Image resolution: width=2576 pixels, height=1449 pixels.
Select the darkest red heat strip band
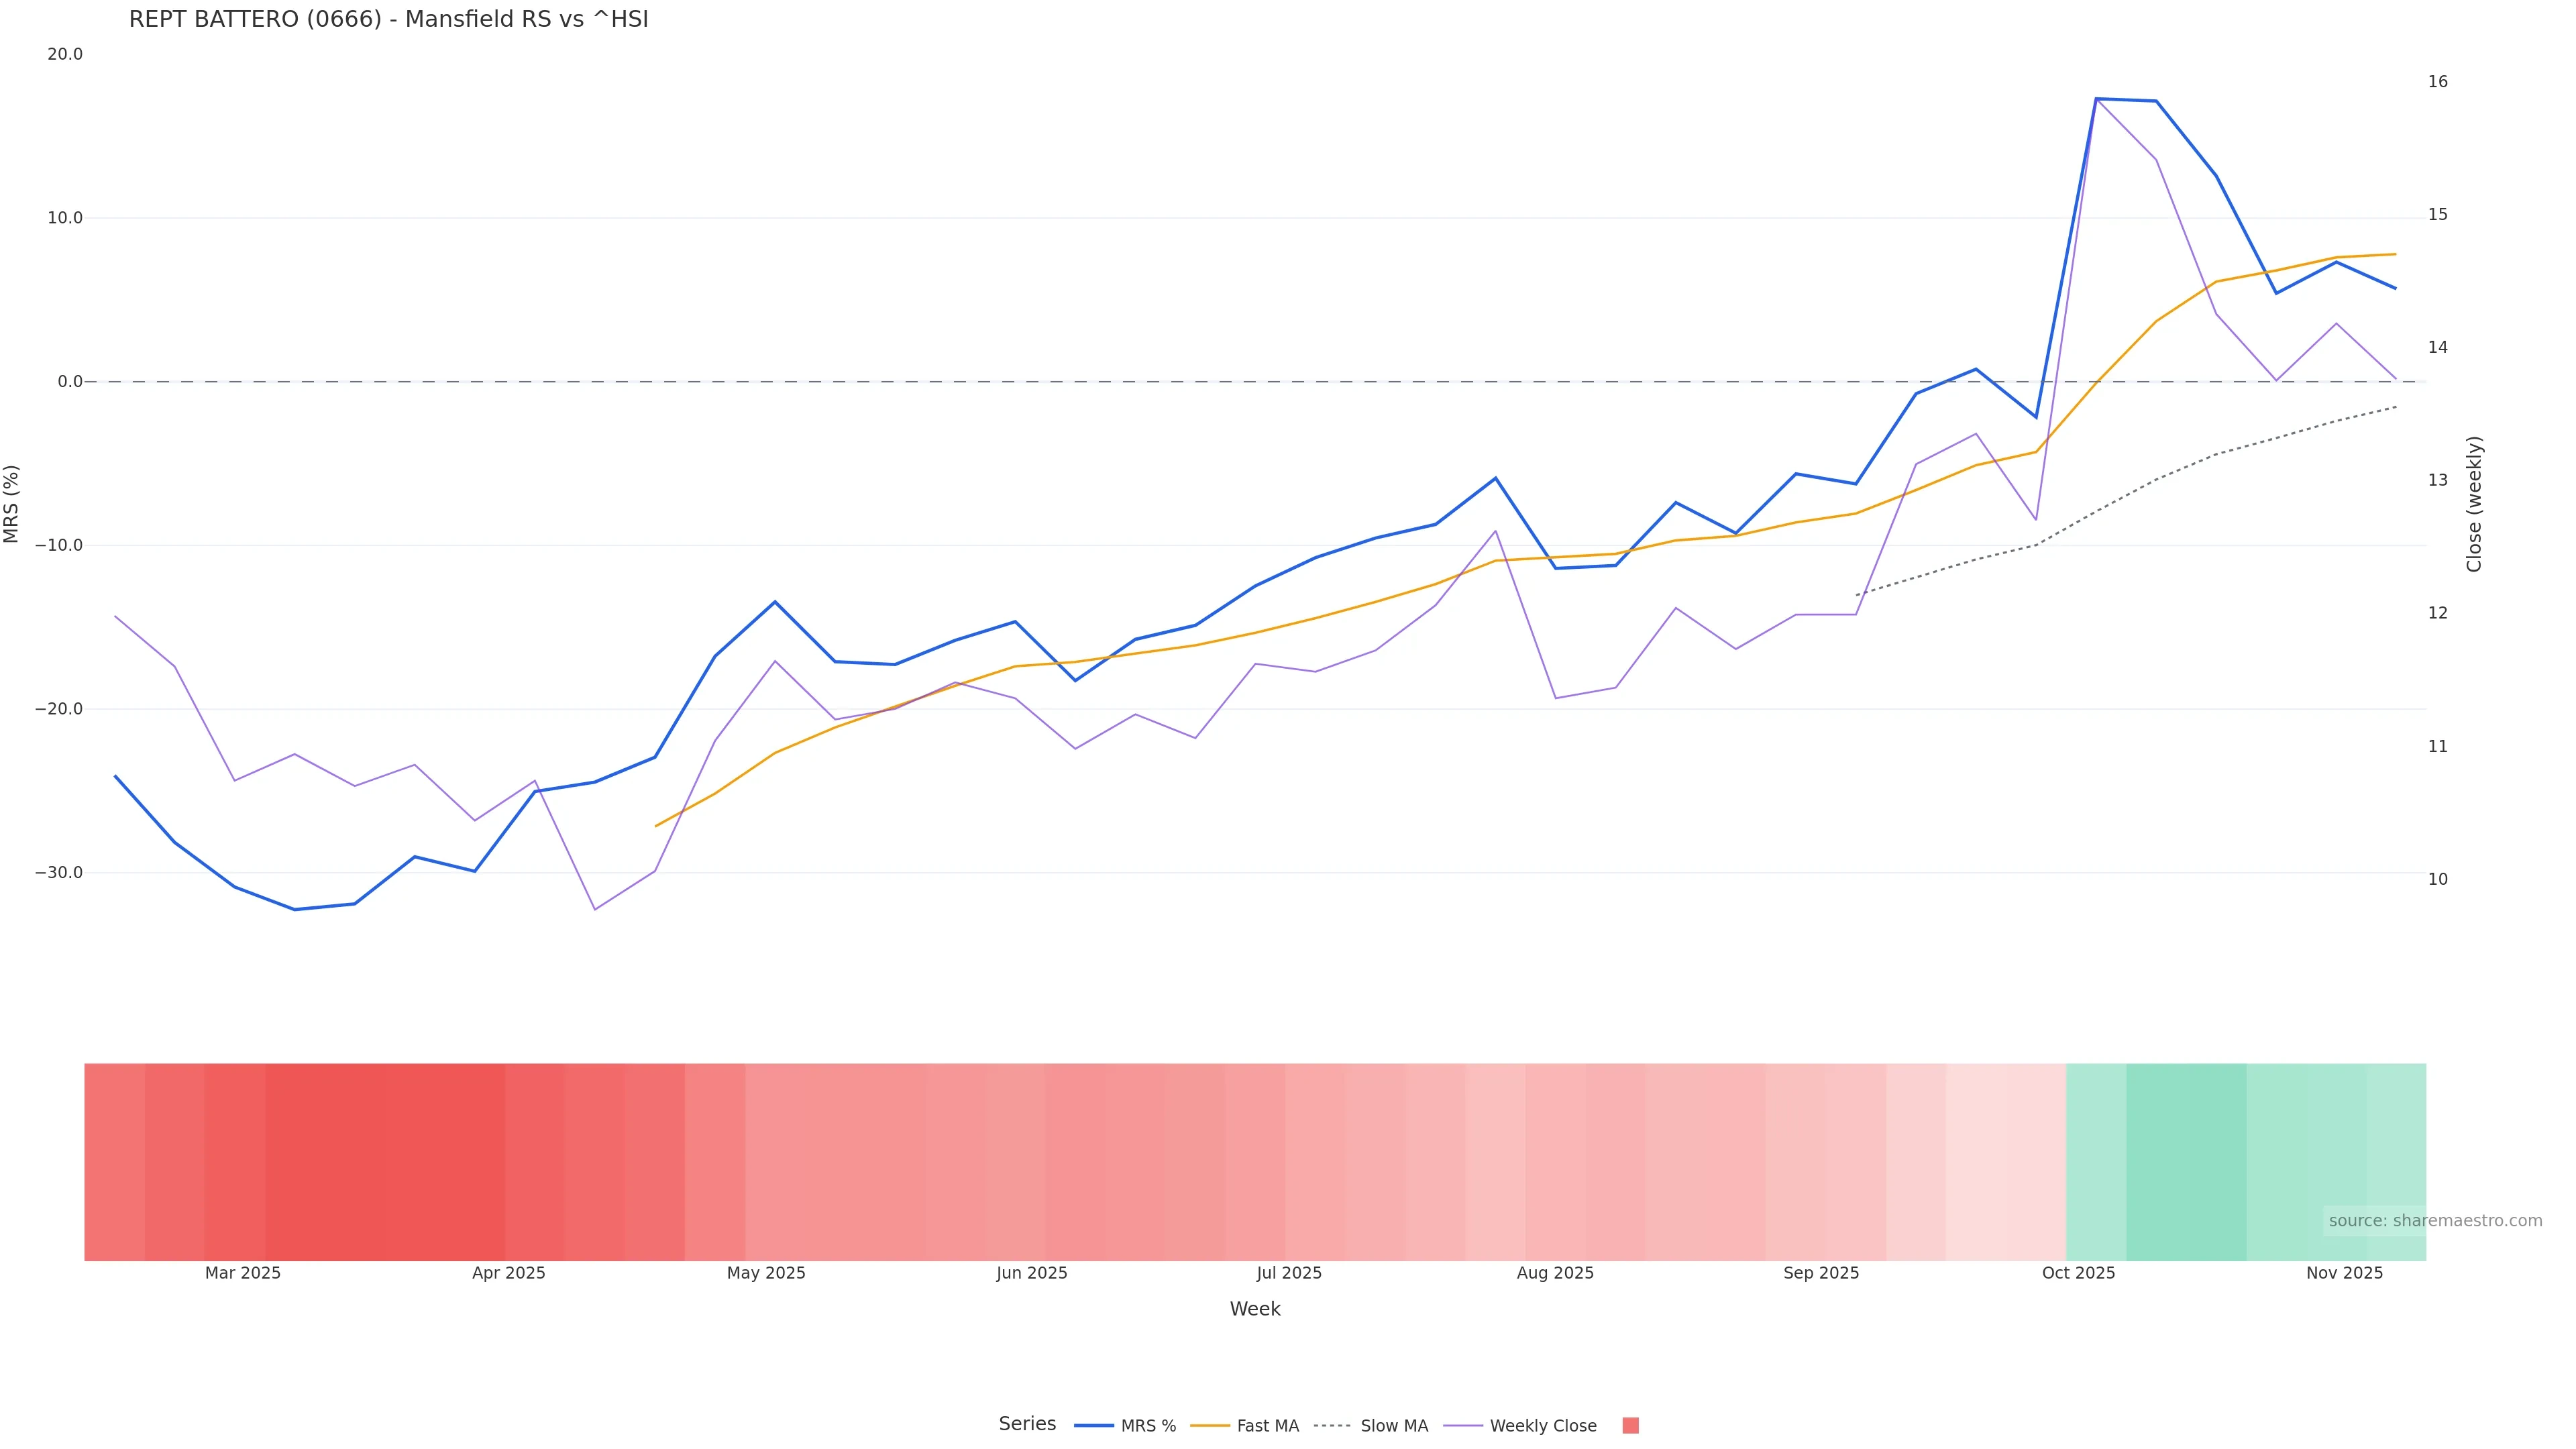pyautogui.click(x=385, y=1161)
